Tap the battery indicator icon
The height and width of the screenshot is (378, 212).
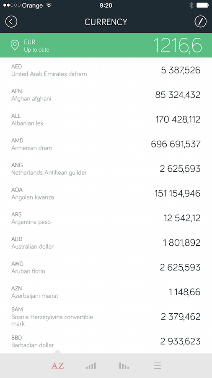coord(203,5)
